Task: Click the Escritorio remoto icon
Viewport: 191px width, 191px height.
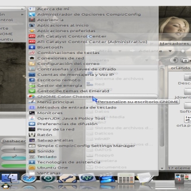Action: 32,80
